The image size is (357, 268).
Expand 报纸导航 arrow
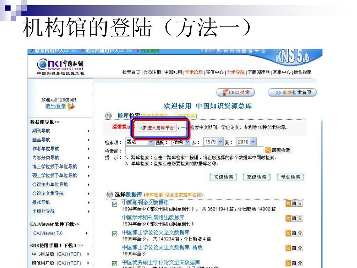pos(89,203)
